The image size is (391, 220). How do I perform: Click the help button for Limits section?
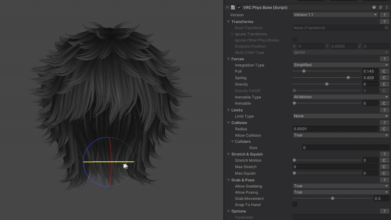385,110
